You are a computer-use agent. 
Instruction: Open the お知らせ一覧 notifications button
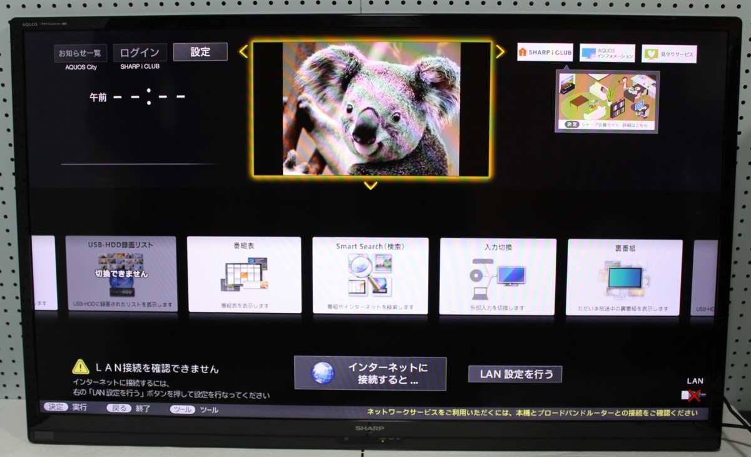[80, 53]
